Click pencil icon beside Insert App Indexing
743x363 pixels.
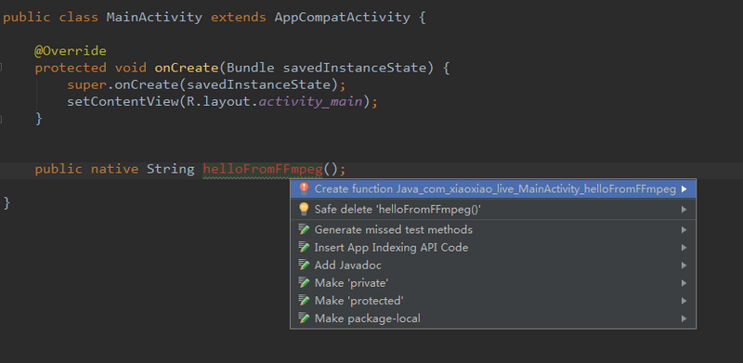(304, 247)
